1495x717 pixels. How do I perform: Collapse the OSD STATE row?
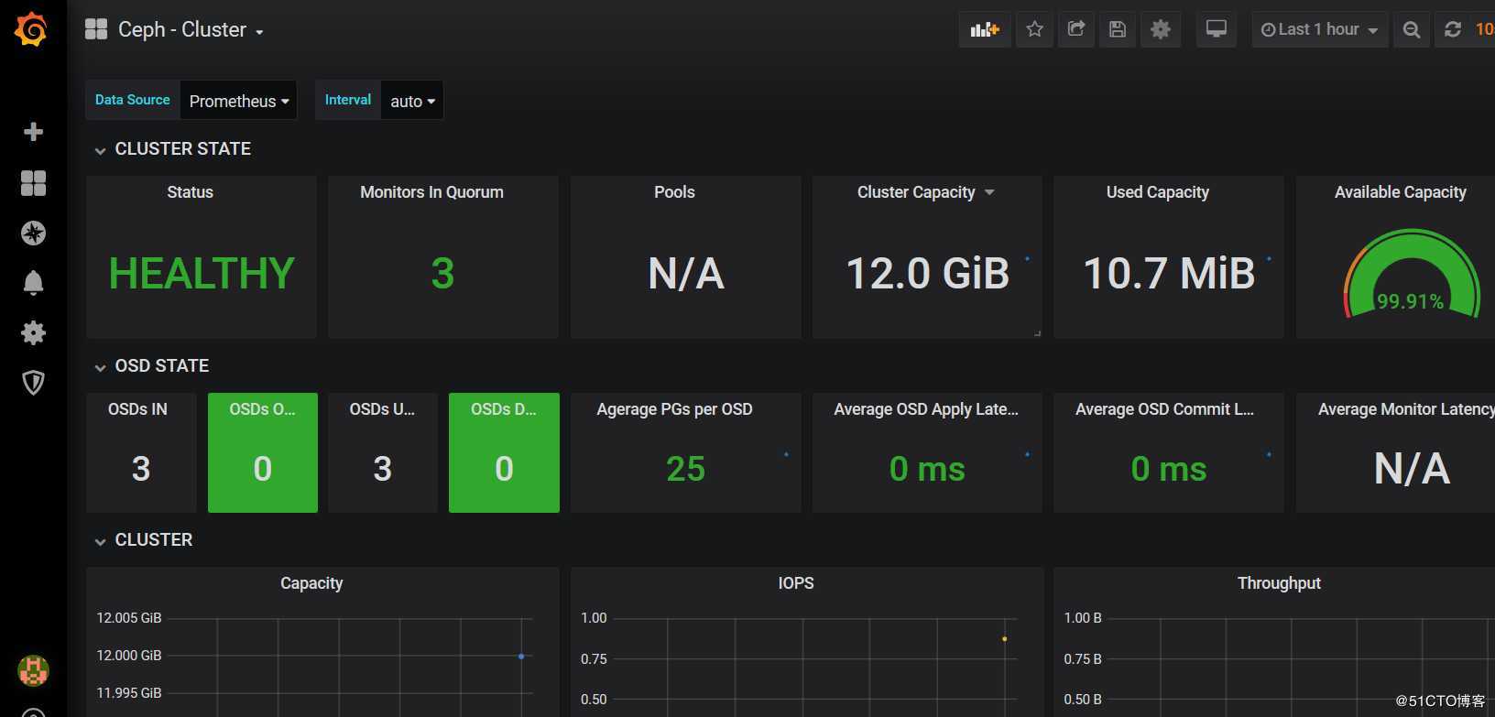click(152, 365)
